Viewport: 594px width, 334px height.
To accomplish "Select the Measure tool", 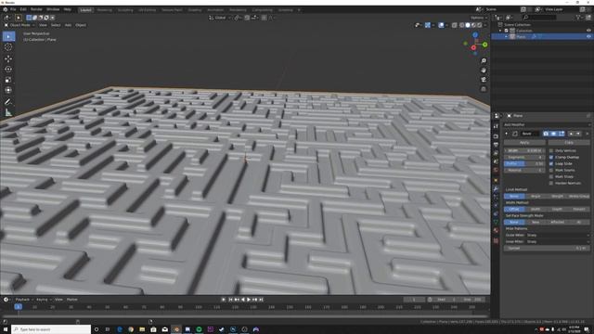I will 8,112.
